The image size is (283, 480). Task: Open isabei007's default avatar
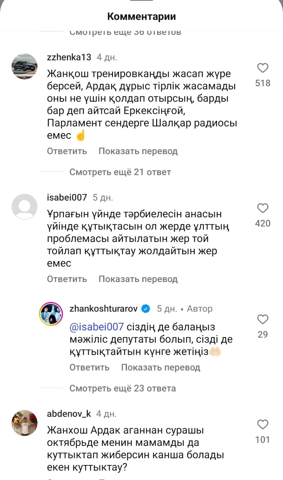coord(25,206)
